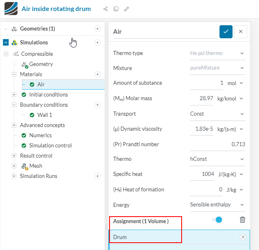
Task: Add a new material with plus icon
Action: tap(97, 74)
